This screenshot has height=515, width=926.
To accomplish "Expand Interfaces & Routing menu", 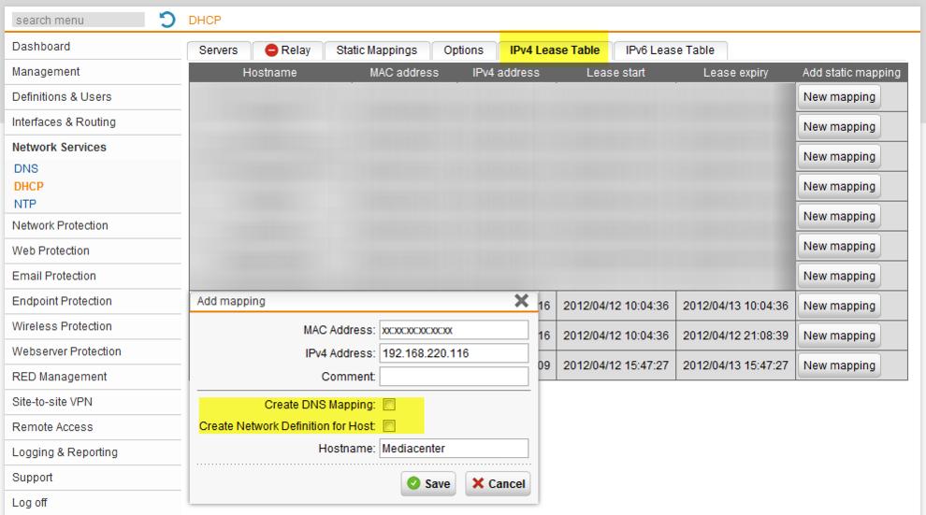I will tap(64, 122).
